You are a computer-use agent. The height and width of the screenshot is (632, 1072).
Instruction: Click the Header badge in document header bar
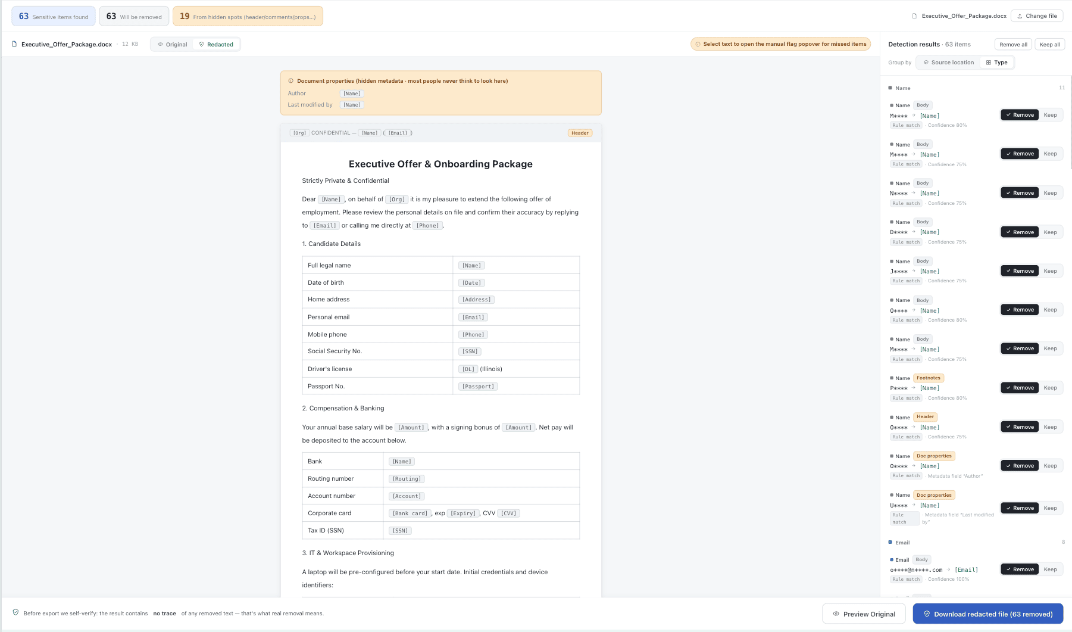tap(580, 133)
